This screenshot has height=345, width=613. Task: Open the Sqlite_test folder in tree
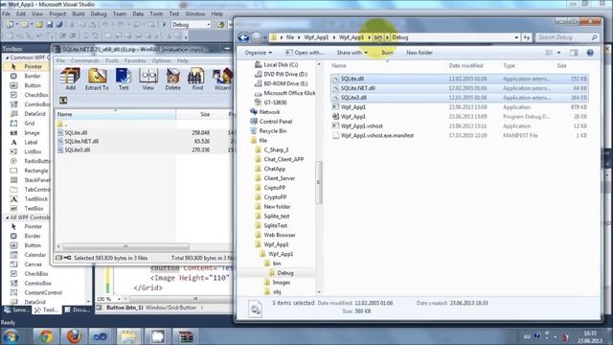click(x=277, y=216)
